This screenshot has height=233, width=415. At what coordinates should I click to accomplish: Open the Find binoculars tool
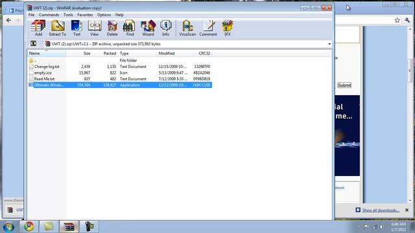[130, 28]
